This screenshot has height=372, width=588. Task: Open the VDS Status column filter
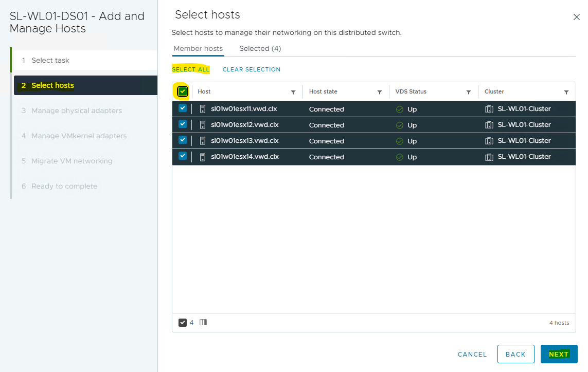(x=469, y=92)
